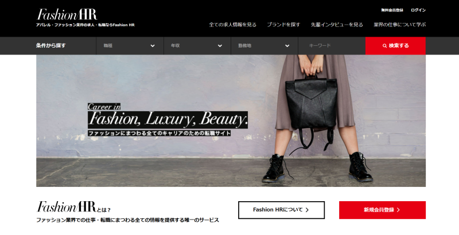Open ブランドを探す menu item

[283, 25]
